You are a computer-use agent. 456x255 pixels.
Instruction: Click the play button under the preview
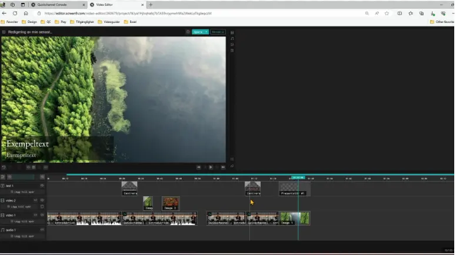(211, 167)
